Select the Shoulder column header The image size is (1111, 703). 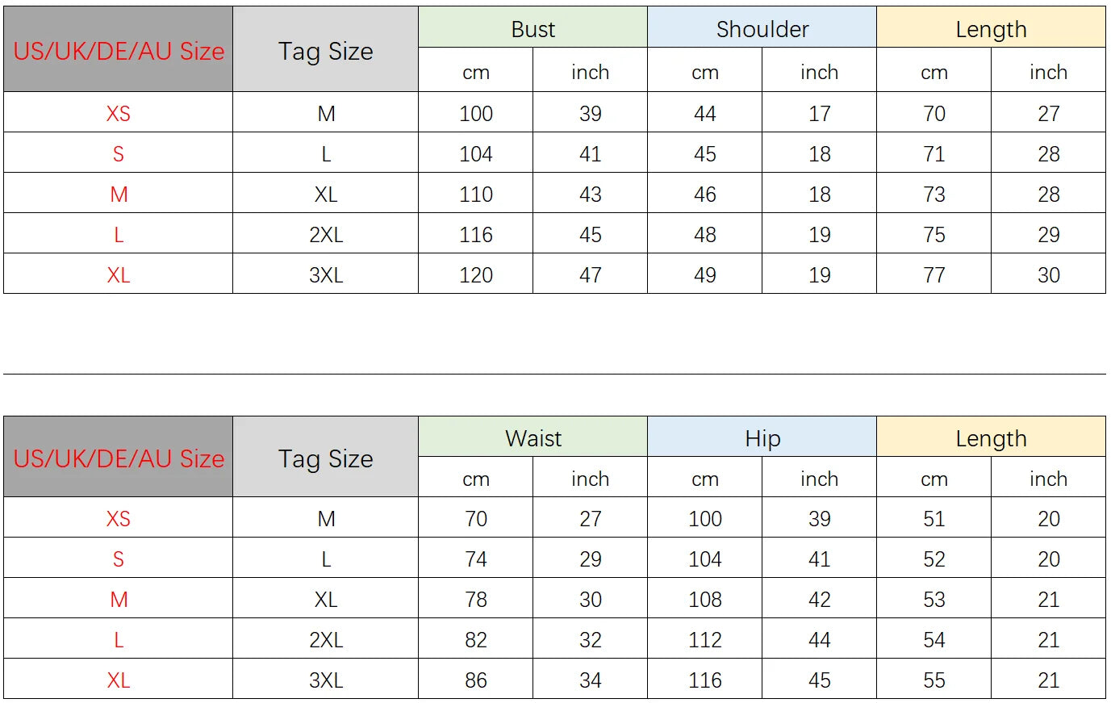click(x=762, y=28)
